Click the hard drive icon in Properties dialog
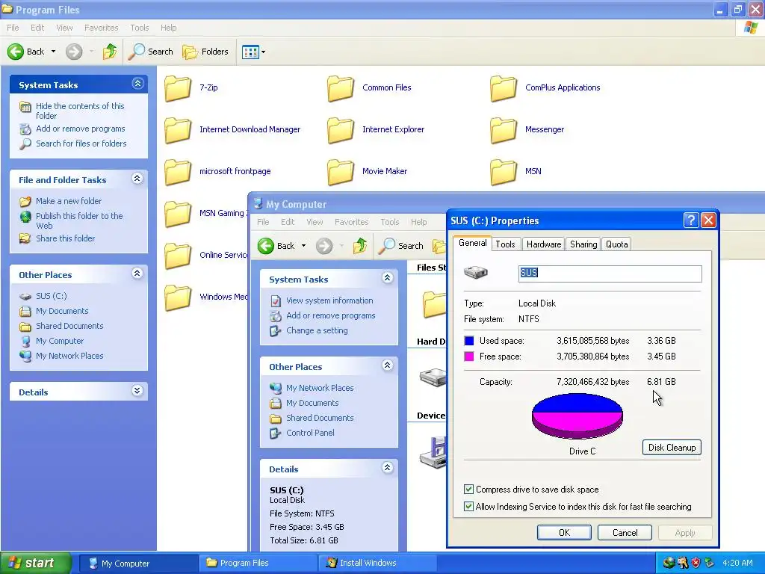 (476, 272)
